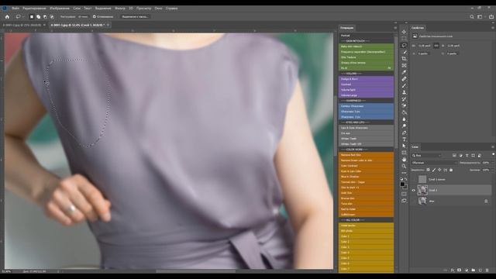Create a new group folder icon
The image size is (496, 279).
point(474,270)
